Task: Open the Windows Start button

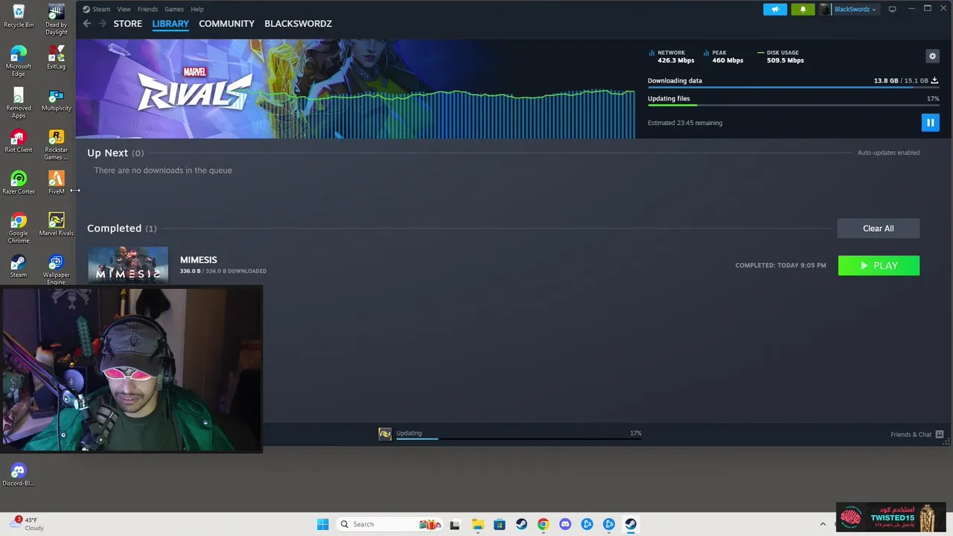Action: 322,524
